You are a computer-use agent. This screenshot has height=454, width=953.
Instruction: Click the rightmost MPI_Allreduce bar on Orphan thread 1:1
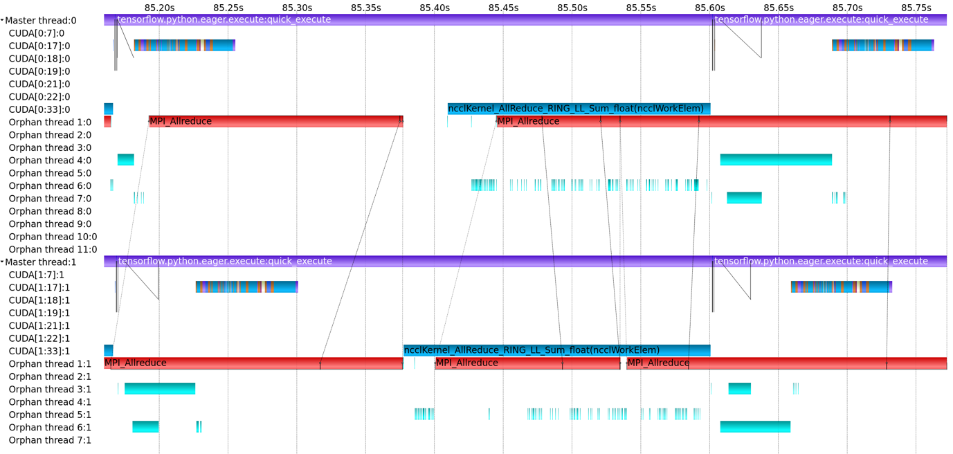tap(786, 363)
